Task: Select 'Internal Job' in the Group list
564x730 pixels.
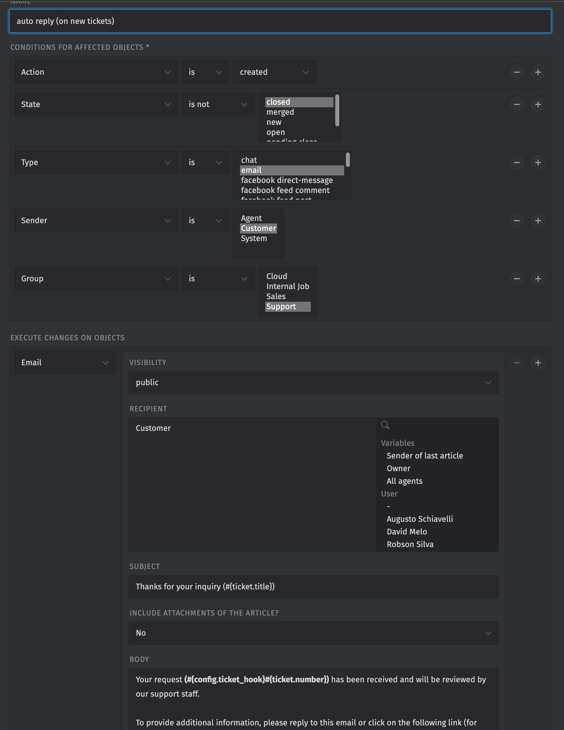Action: point(288,286)
